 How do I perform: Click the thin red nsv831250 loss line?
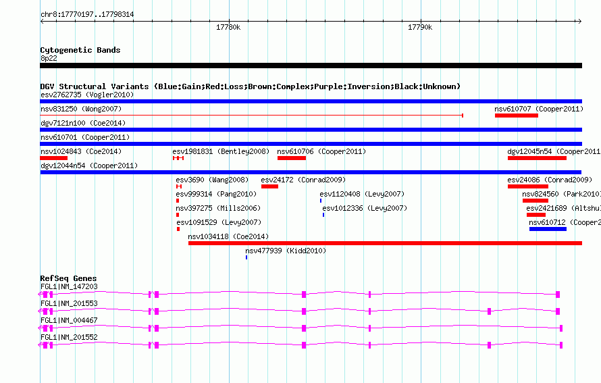[251, 116]
